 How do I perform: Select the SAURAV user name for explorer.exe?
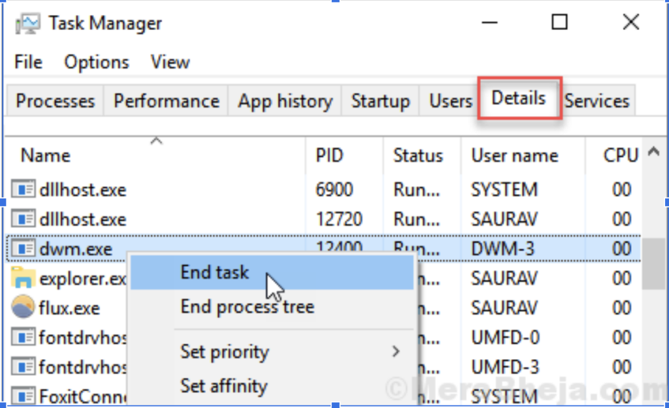pyautogui.click(x=503, y=278)
